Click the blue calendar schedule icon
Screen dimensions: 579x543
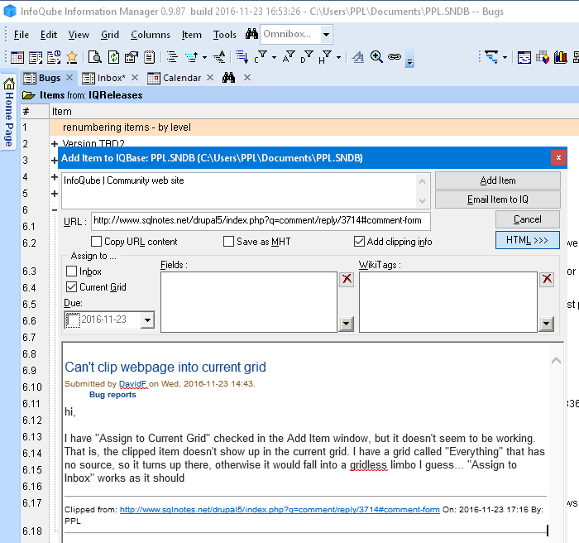point(524,57)
